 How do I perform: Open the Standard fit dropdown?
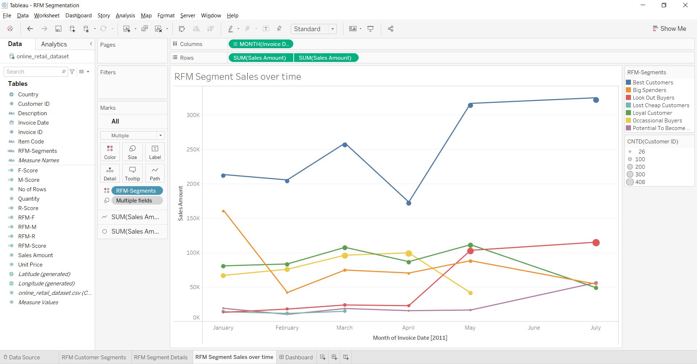(333, 29)
